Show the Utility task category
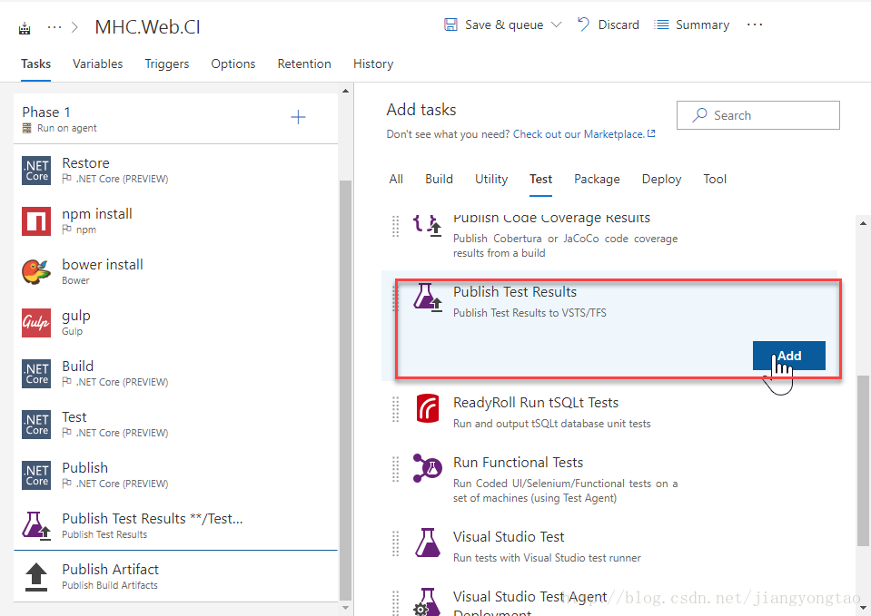 [491, 180]
